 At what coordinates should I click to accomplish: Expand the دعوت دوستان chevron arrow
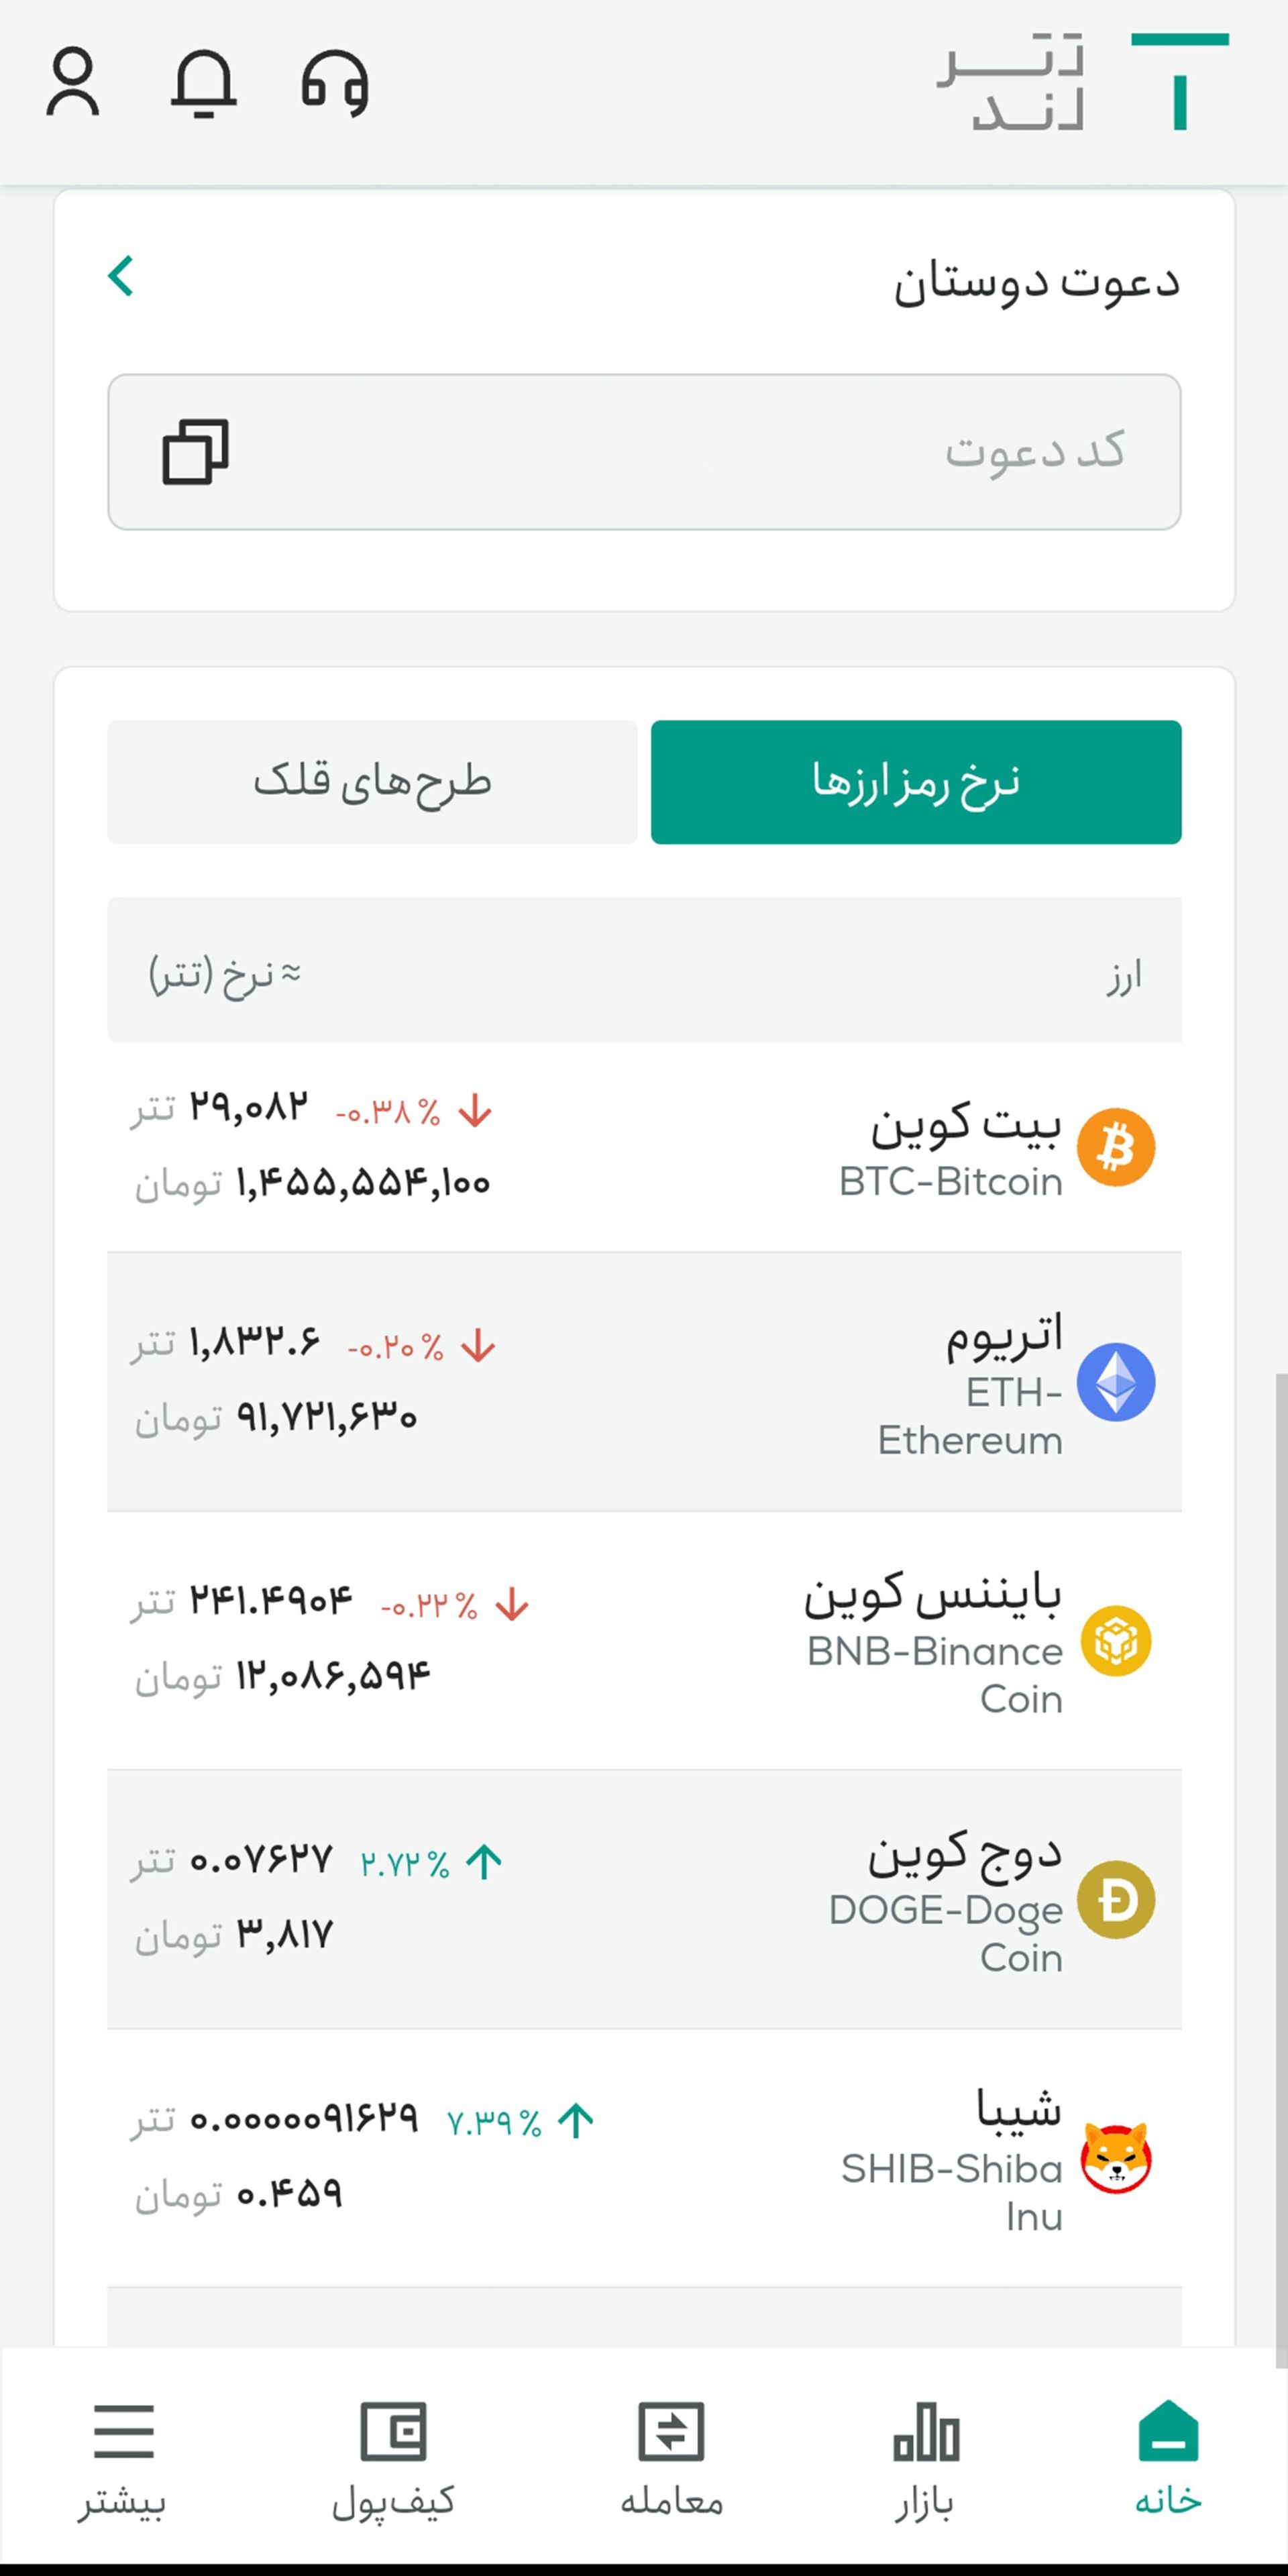(121, 276)
